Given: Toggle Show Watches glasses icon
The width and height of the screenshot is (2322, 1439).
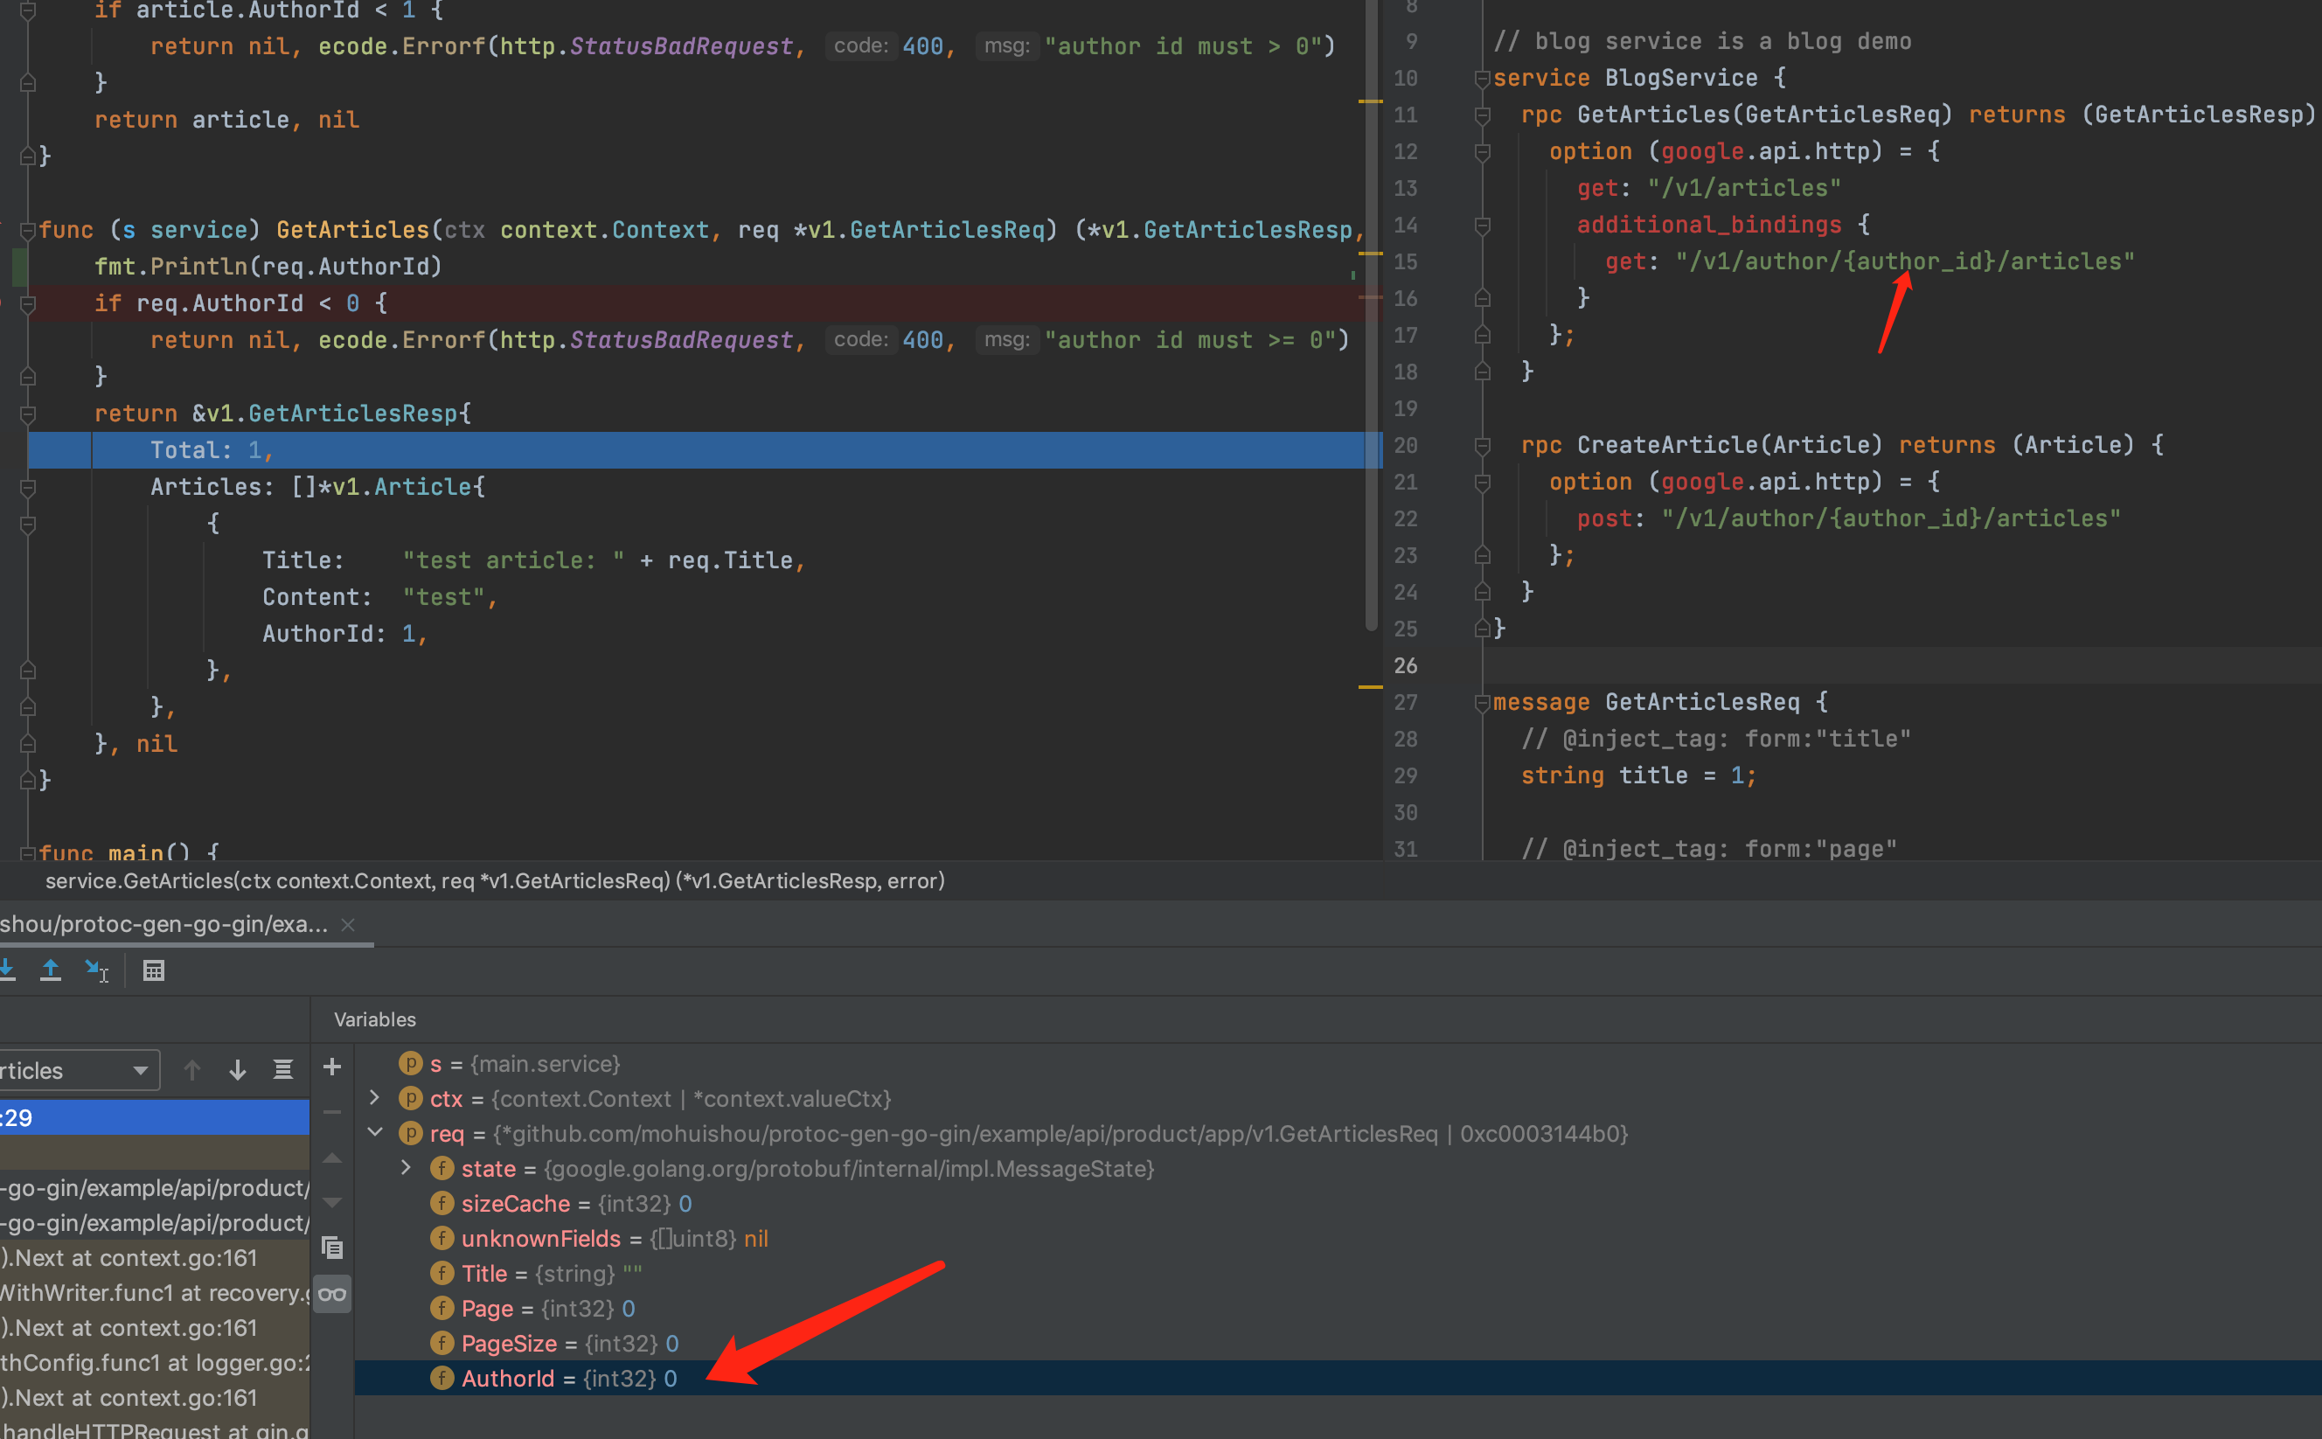Looking at the screenshot, I should point(332,1295).
